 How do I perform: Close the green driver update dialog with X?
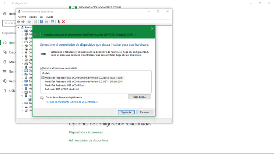tap(152, 29)
